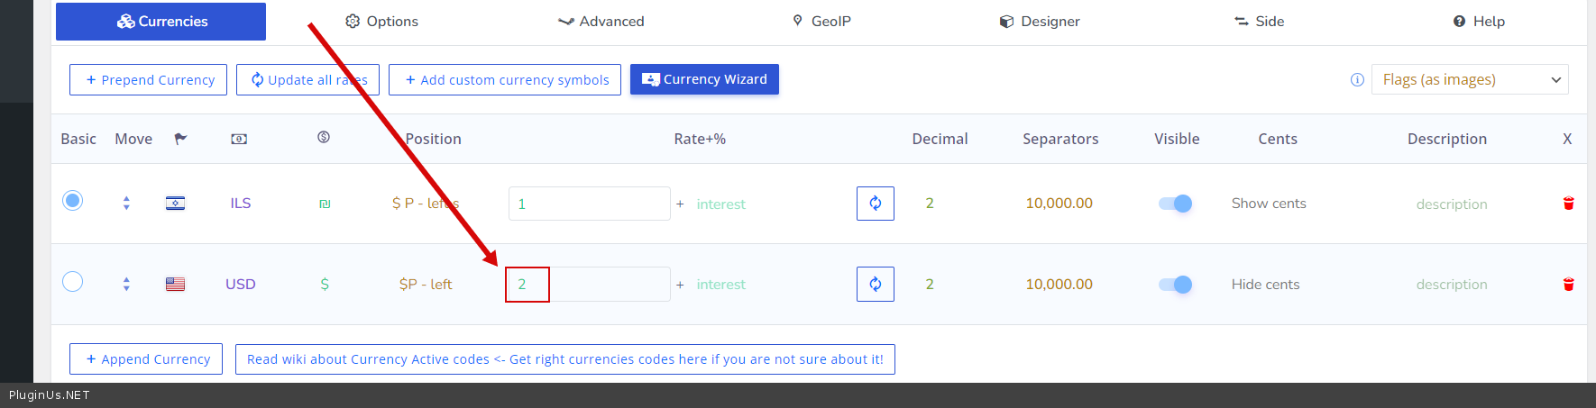Refresh the ILS currency rate
The width and height of the screenshot is (1596, 408).
pyautogui.click(x=875, y=204)
